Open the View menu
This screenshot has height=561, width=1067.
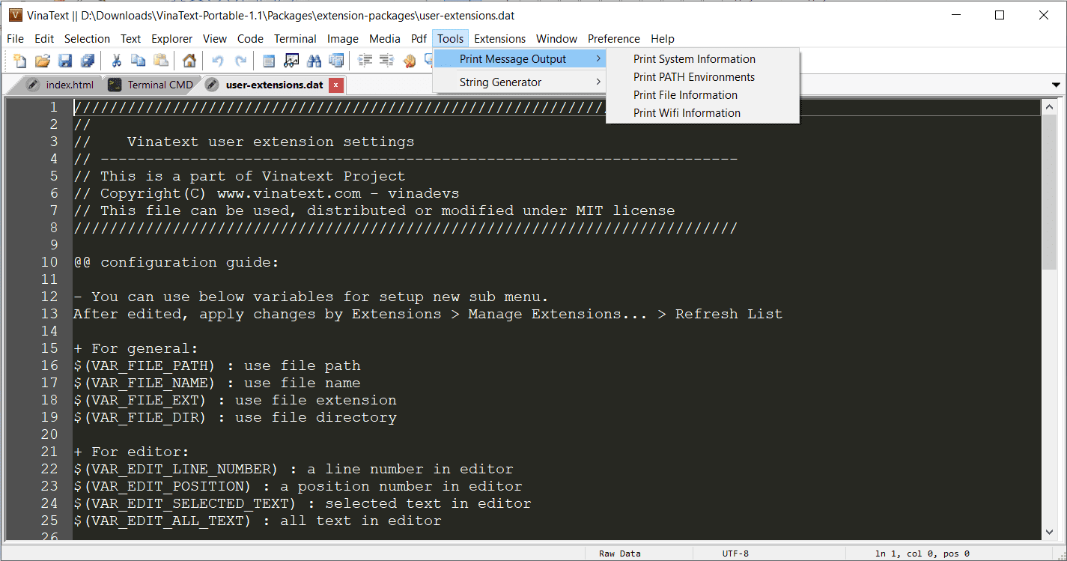(x=215, y=39)
